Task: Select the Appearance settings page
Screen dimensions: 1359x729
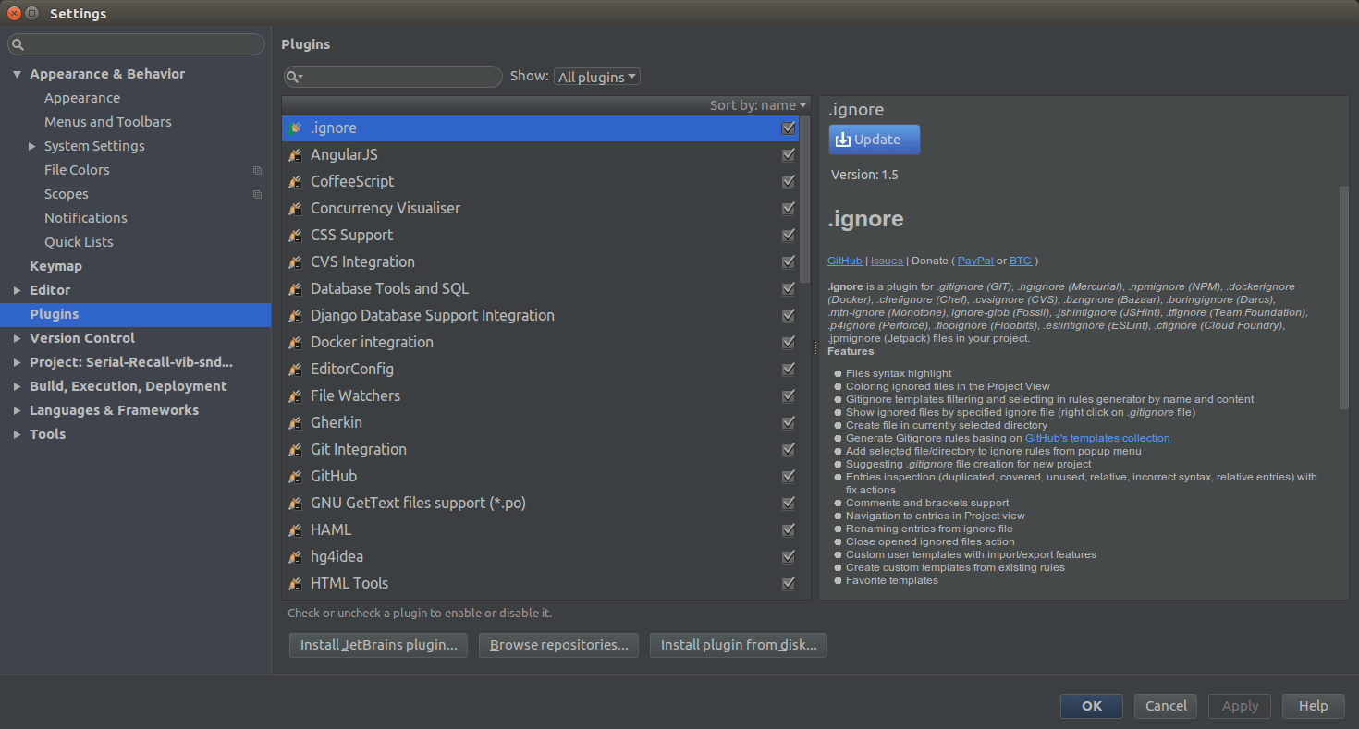Action: 82,98
